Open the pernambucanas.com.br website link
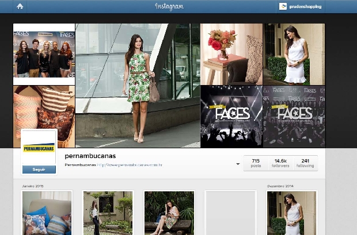 (130, 165)
